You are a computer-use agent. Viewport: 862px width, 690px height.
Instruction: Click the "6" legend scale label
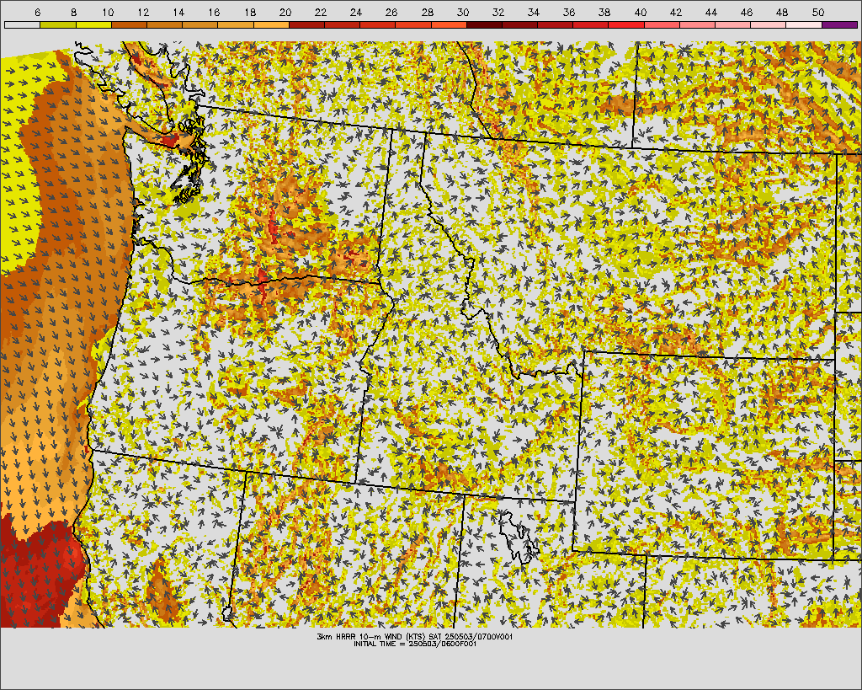(x=37, y=12)
